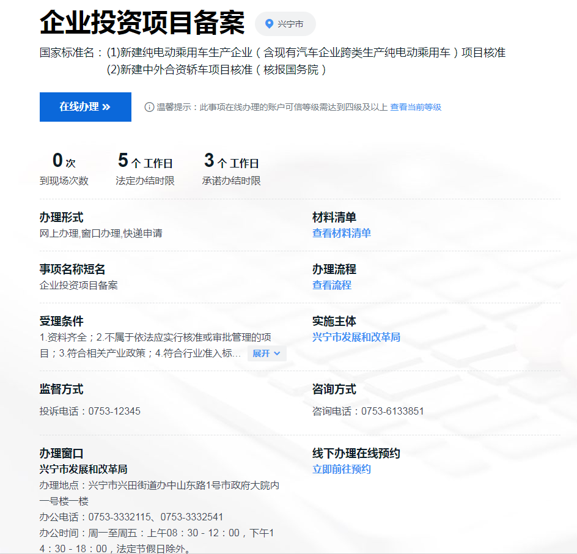This screenshot has width=577, height=554.
Task: Click the 办理地点 address text
Action: 160,485
